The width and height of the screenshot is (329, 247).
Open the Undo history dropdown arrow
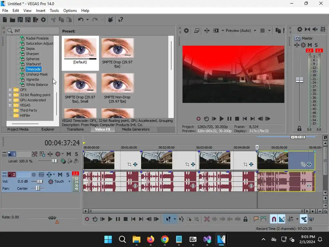[x=87, y=20]
